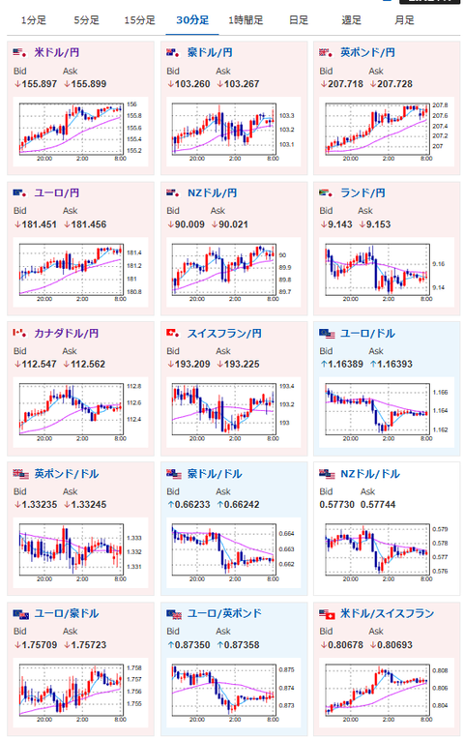Viewport: 464px width, 739px height.
Task: Click the UK flag icon beside 英ポンド/円
Action: tap(326, 52)
